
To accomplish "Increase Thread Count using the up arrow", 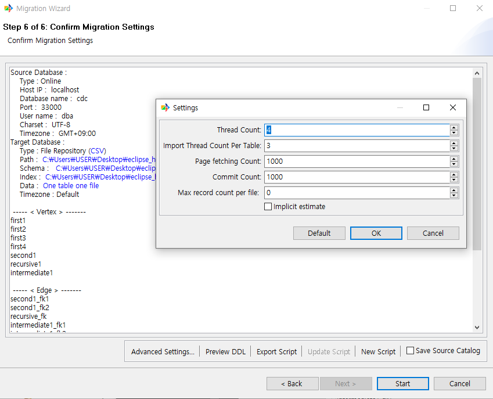I will pyautogui.click(x=454, y=127).
